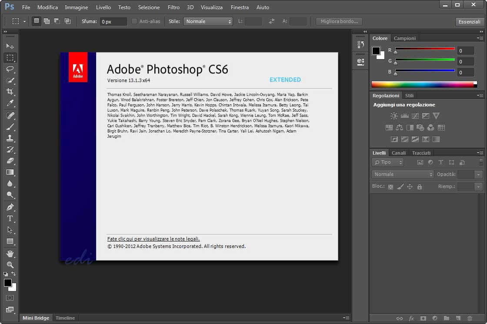Viewport: 487px width, 324px height.
Task: Open the Essenziali workspace switcher
Action: point(469,22)
